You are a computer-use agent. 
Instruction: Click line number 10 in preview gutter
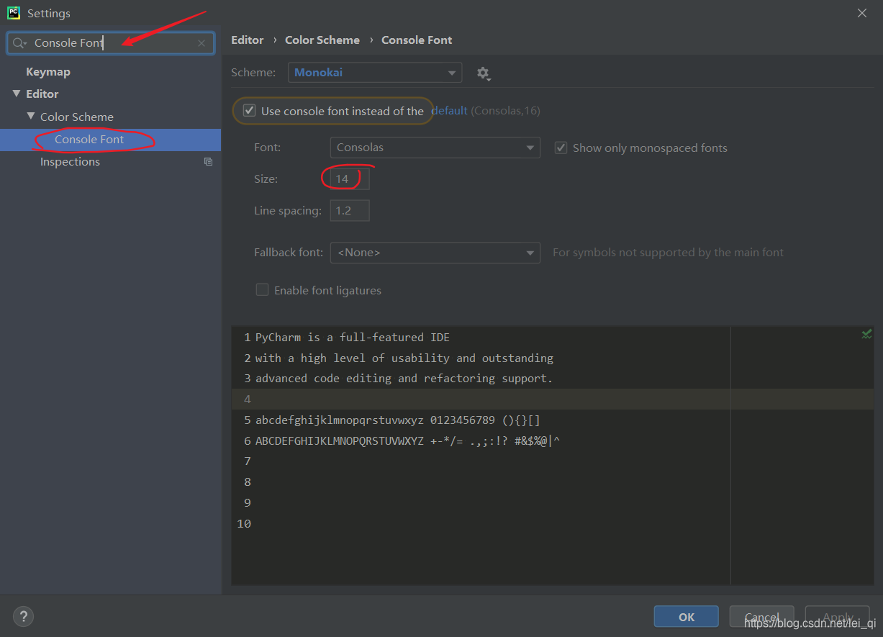point(244,524)
